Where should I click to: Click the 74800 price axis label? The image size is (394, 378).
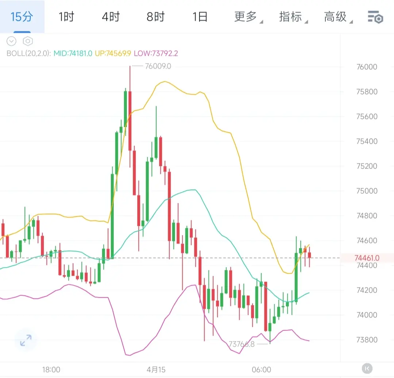point(367,216)
